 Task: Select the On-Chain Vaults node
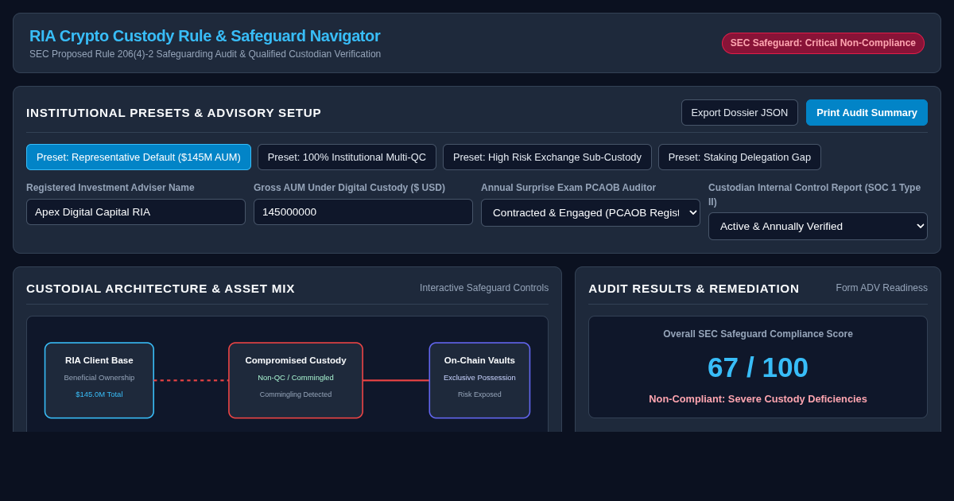pos(479,380)
